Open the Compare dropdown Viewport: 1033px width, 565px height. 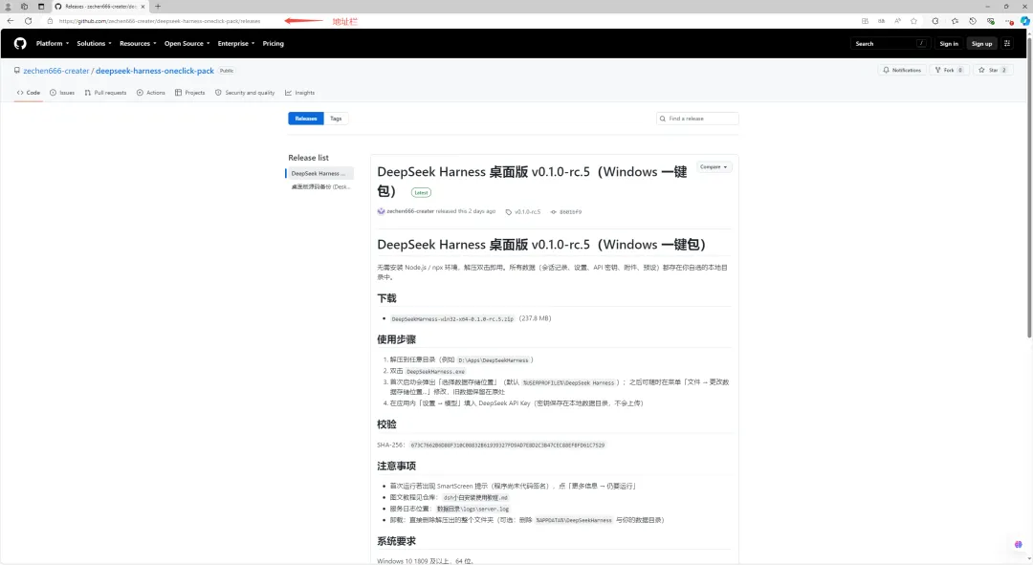coord(714,167)
